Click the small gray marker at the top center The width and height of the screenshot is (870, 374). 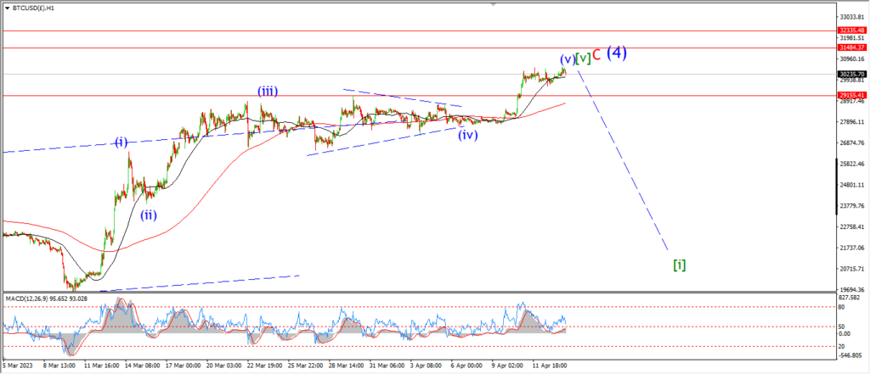click(x=493, y=3)
